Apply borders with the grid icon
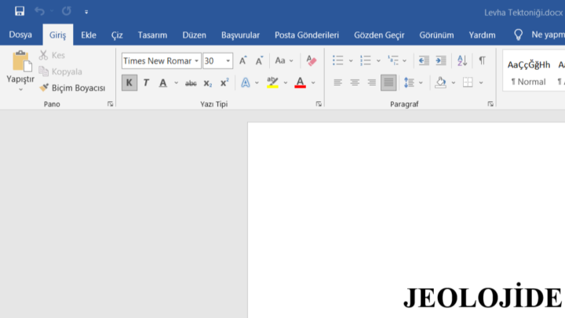565x318 pixels. coord(468,82)
